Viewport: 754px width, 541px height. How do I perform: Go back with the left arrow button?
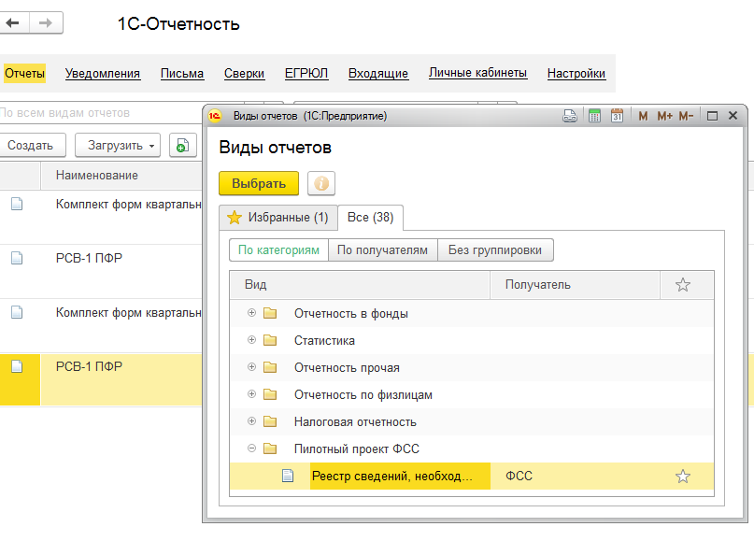click(14, 22)
